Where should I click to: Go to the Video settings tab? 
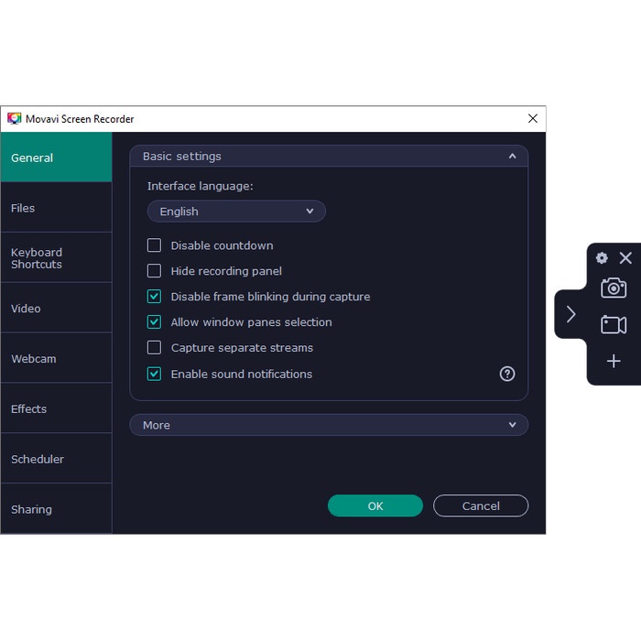click(57, 309)
